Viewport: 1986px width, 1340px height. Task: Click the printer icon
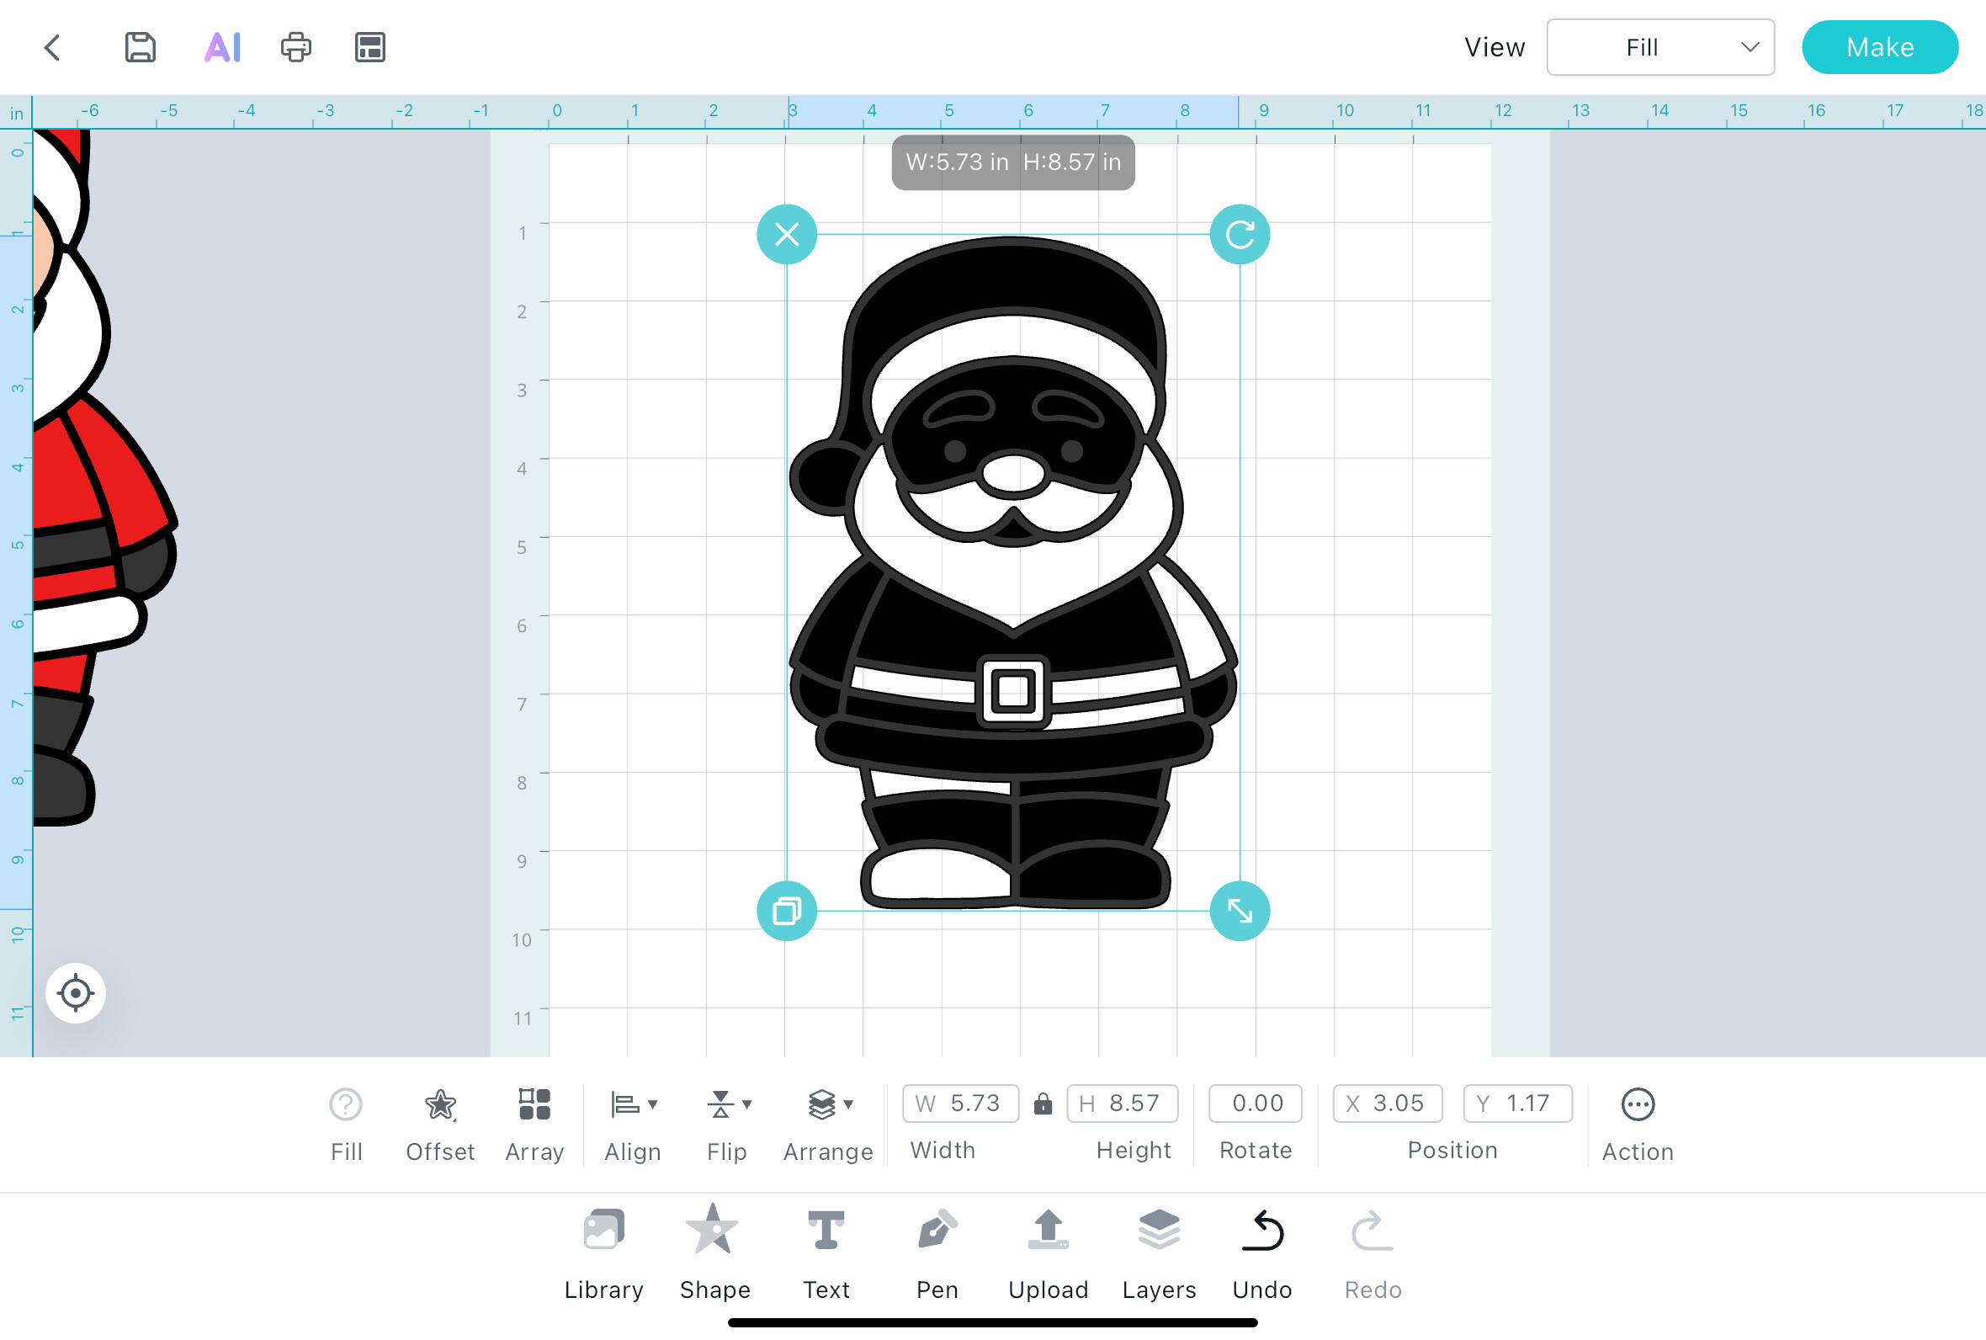[295, 47]
